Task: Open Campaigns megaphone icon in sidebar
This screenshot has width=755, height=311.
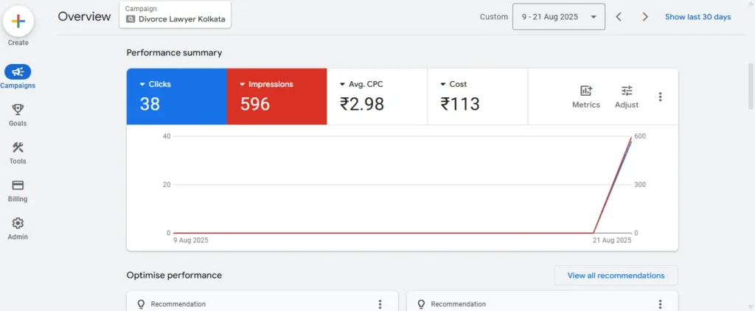Action: pyautogui.click(x=18, y=71)
